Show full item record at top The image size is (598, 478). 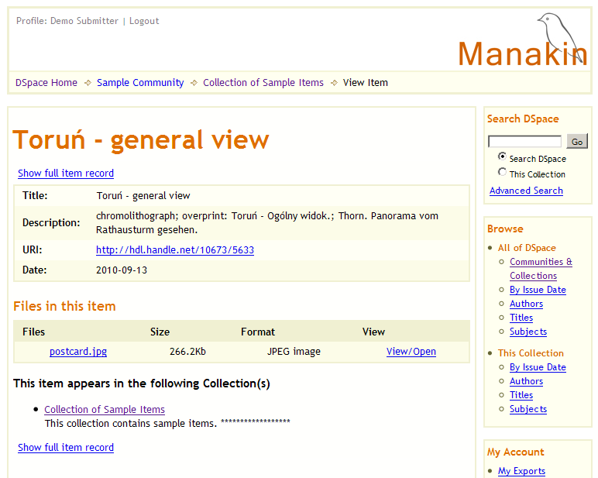tap(66, 174)
